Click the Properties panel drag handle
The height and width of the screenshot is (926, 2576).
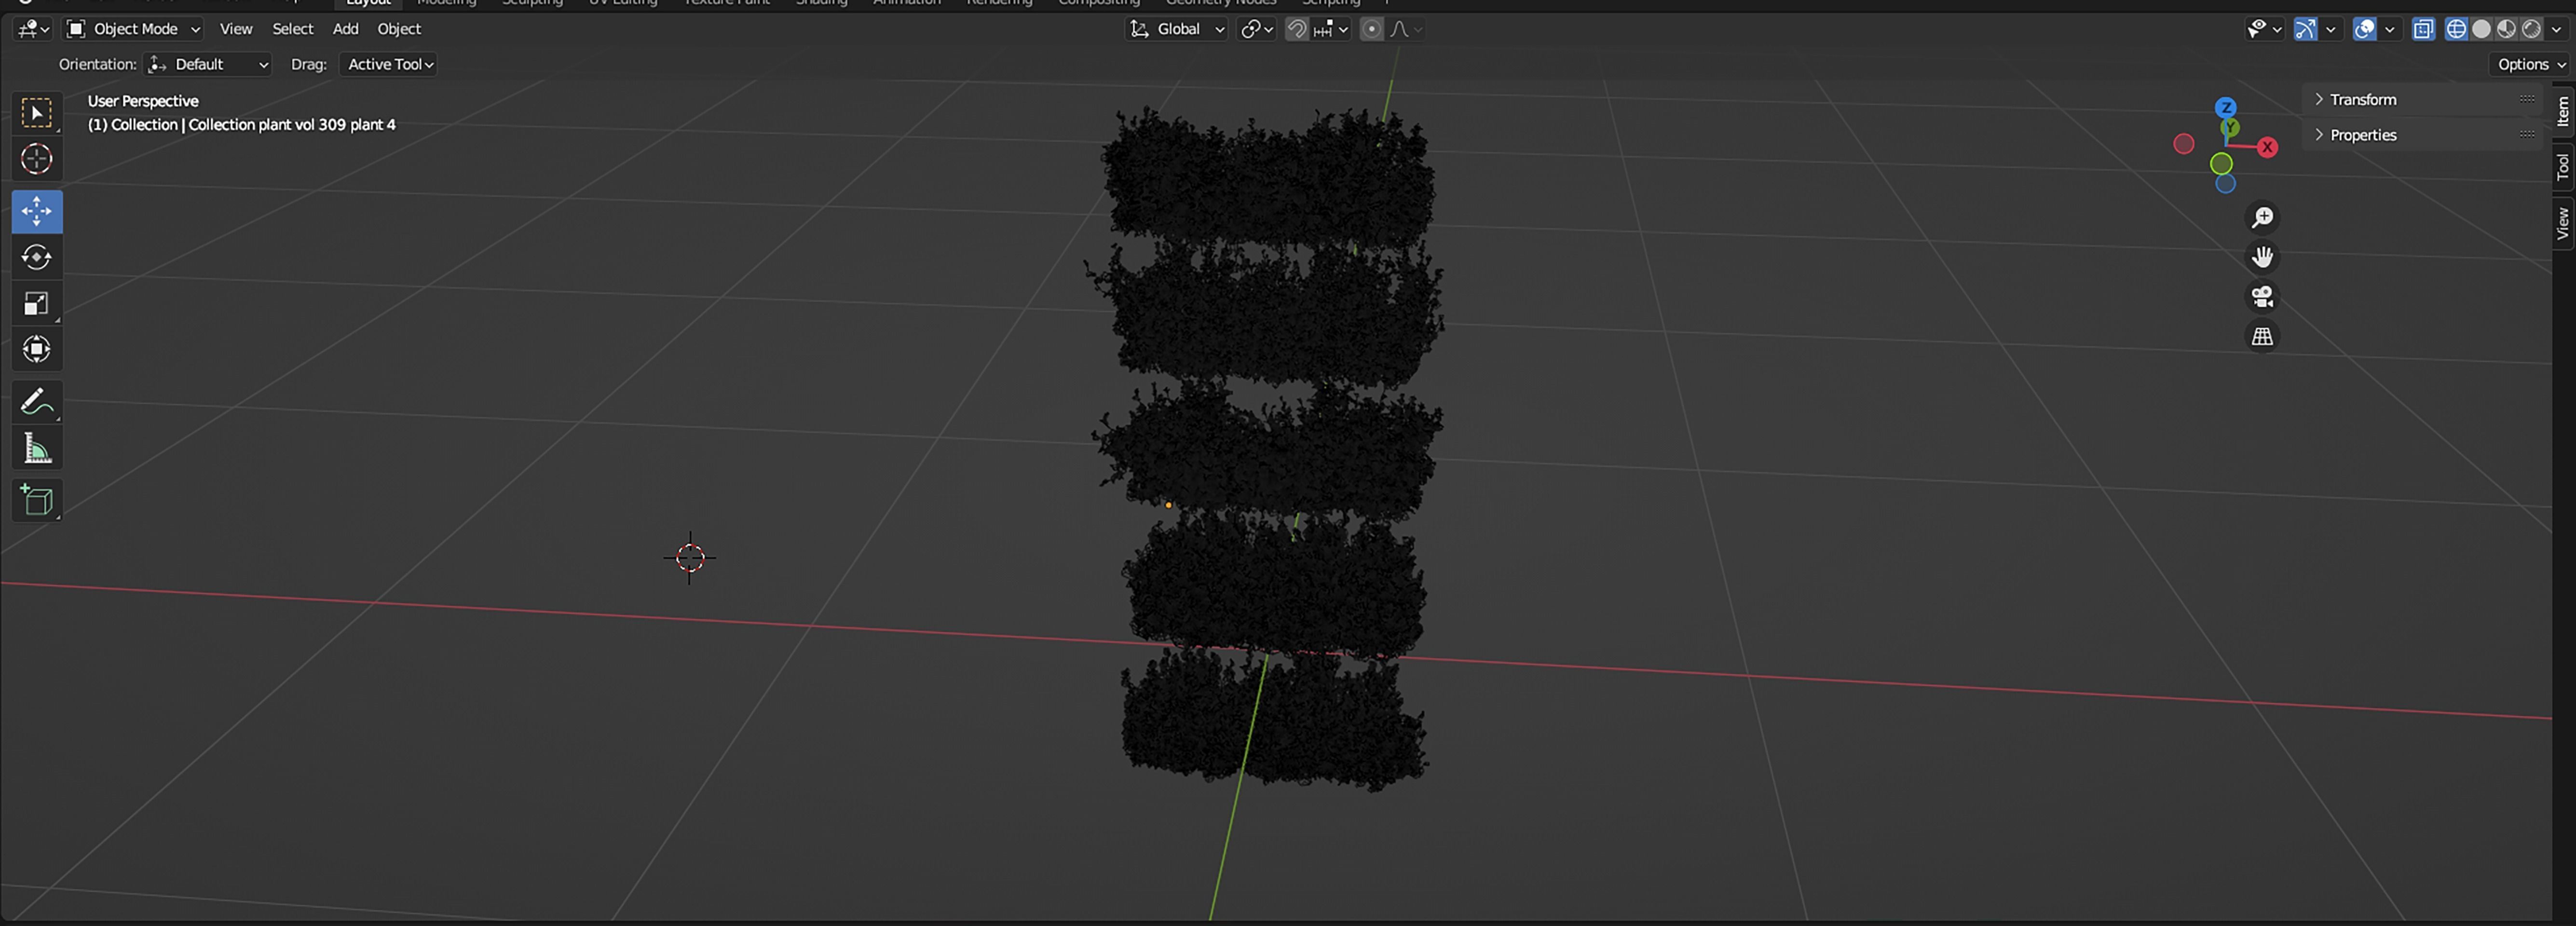click(2527, 134)
